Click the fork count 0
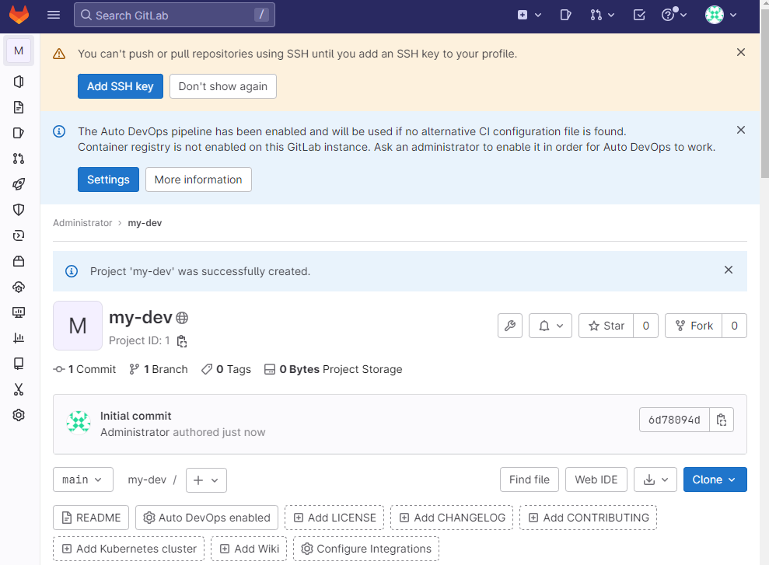This screenshot has width=769, height=565. point(734,326)
